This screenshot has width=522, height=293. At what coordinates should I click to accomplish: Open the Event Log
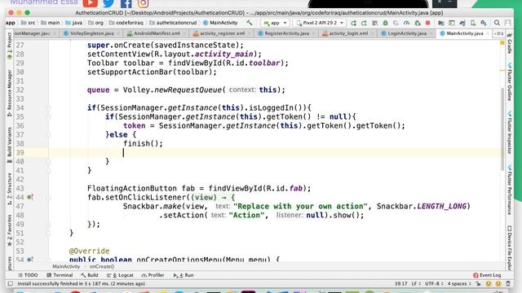coord(487,275)
